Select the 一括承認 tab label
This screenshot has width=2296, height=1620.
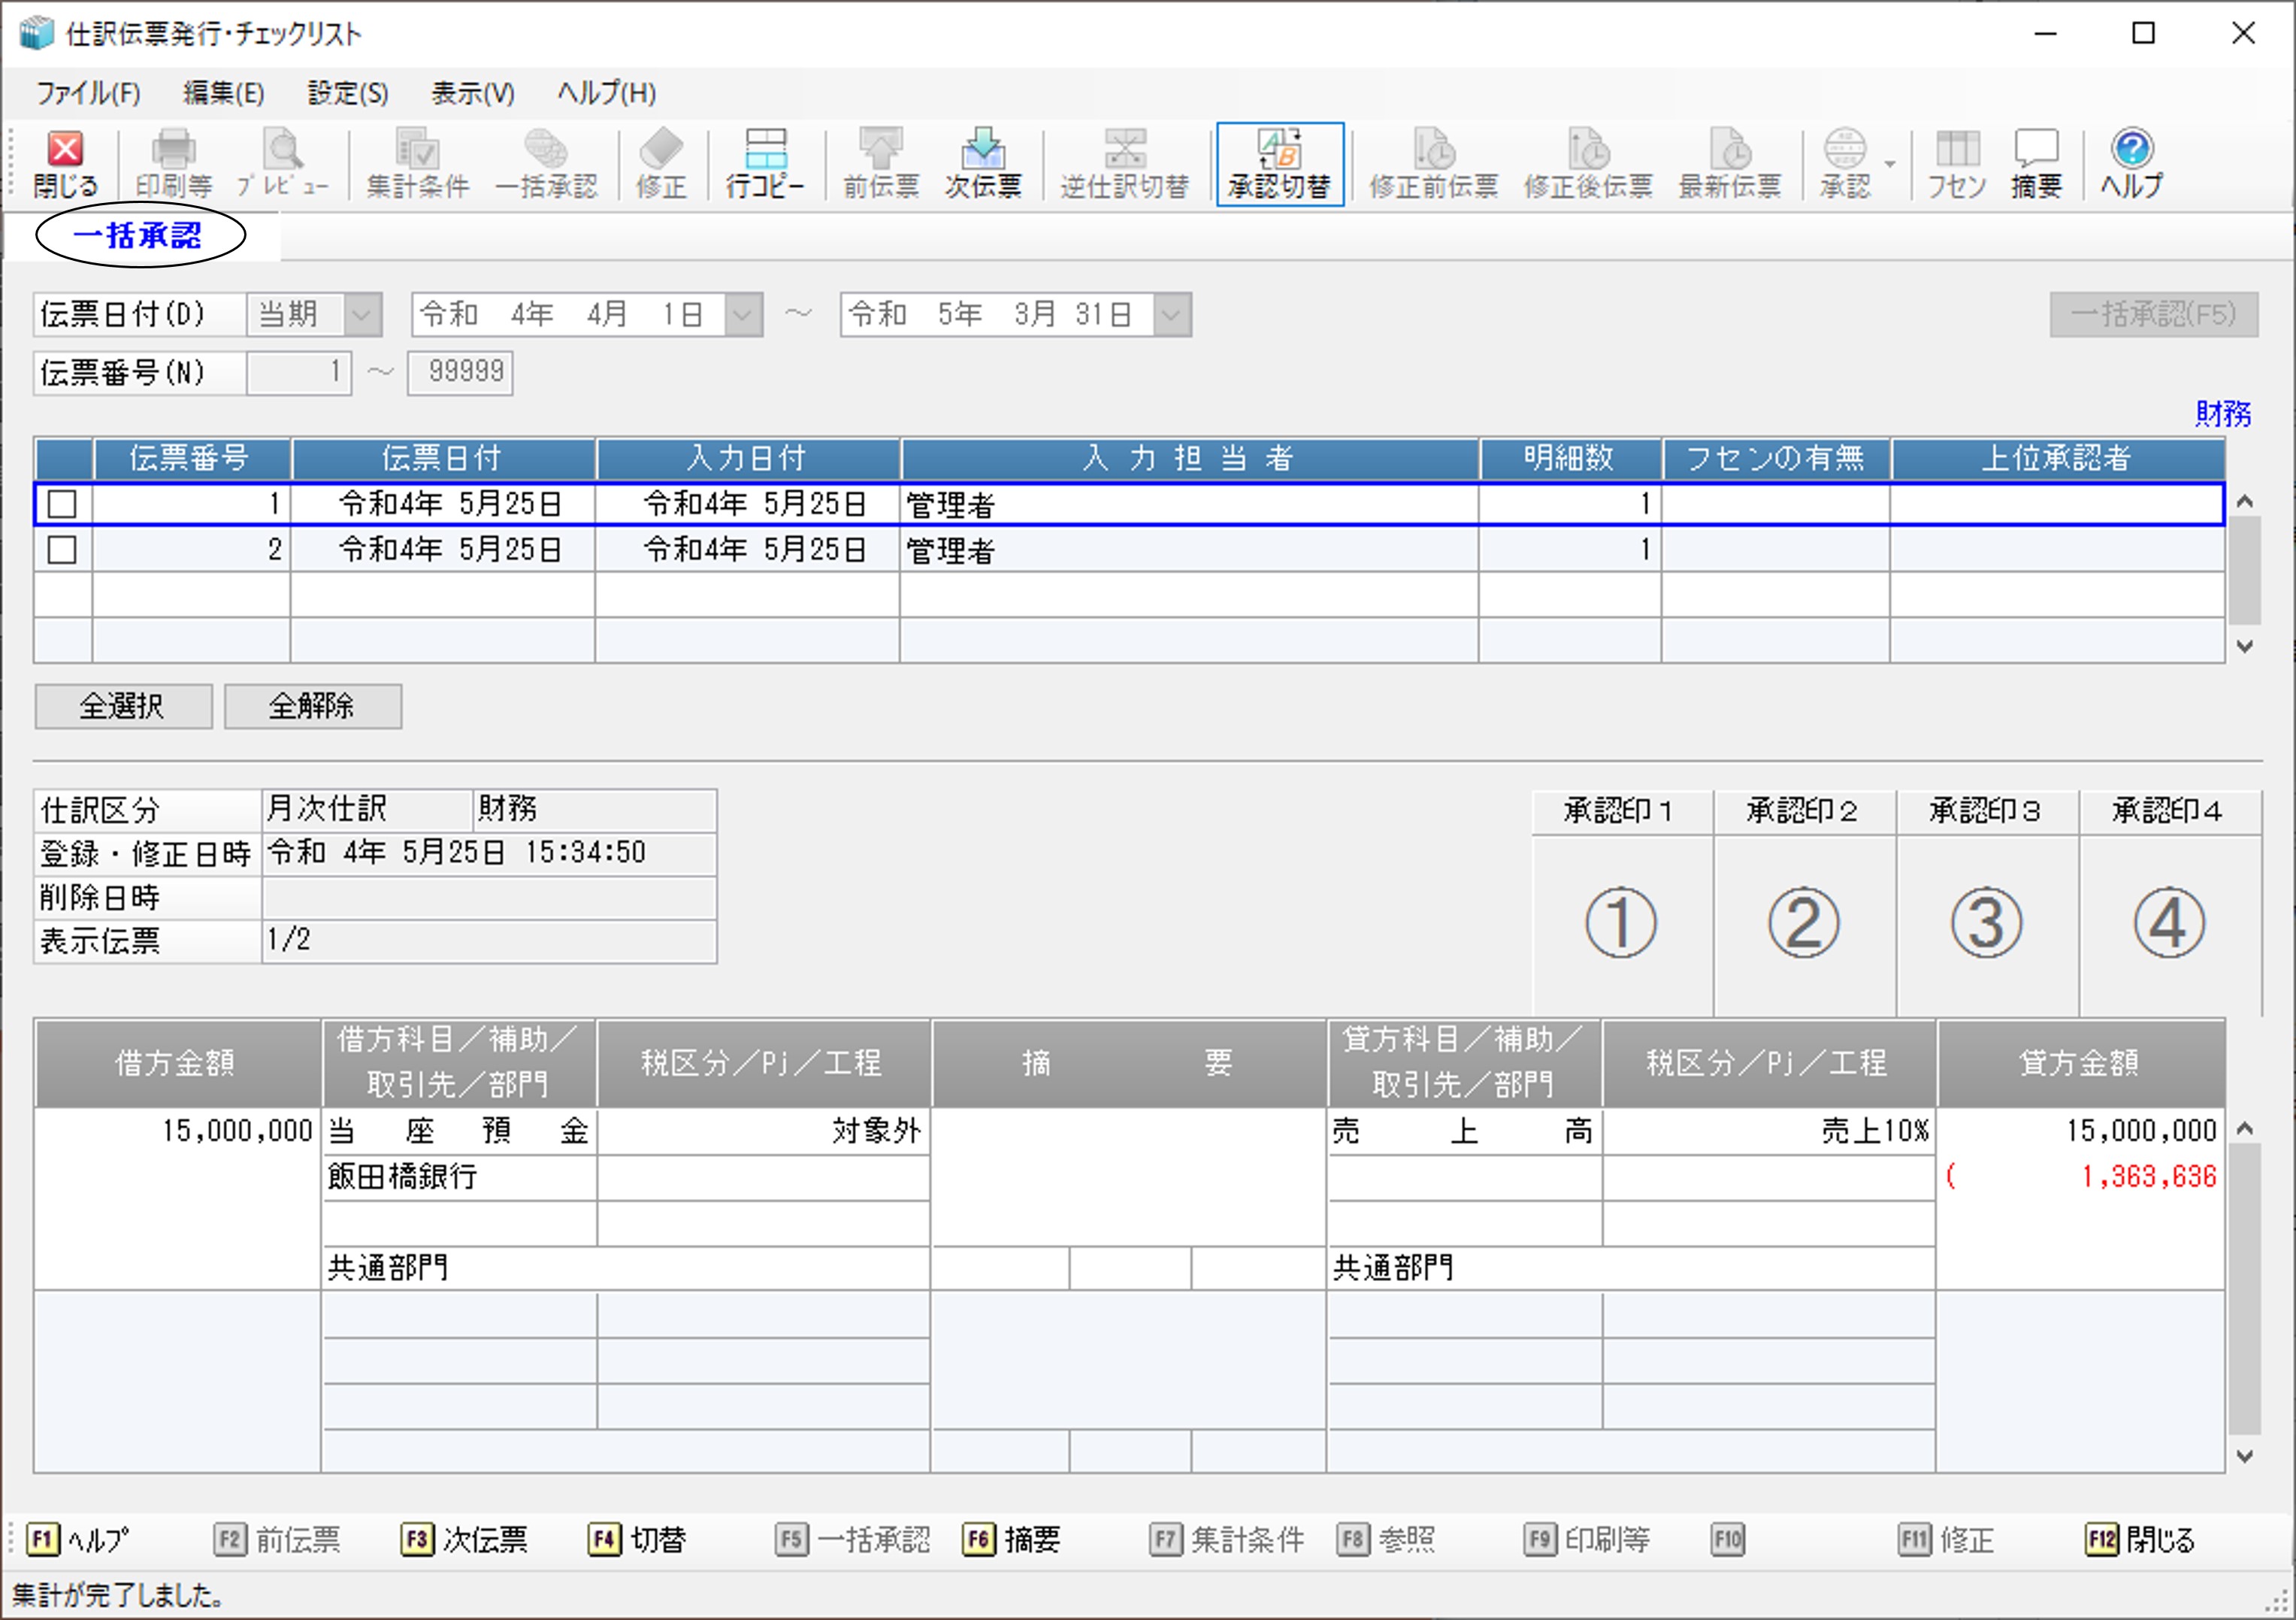point(138,236)
